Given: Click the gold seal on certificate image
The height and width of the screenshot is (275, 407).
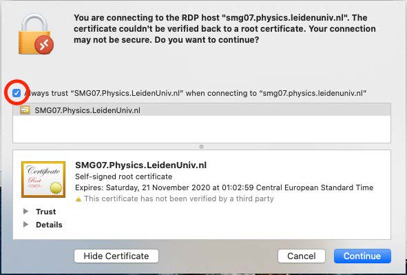Looking at the screenshot, I should pyautogui.click(x=56, y=187).
